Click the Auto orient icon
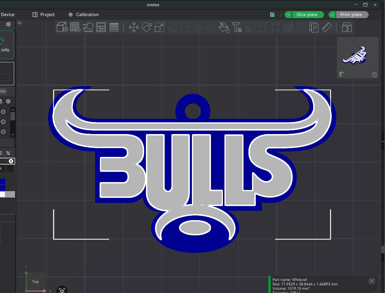The image size is (385, 293). tap(88, 27)
